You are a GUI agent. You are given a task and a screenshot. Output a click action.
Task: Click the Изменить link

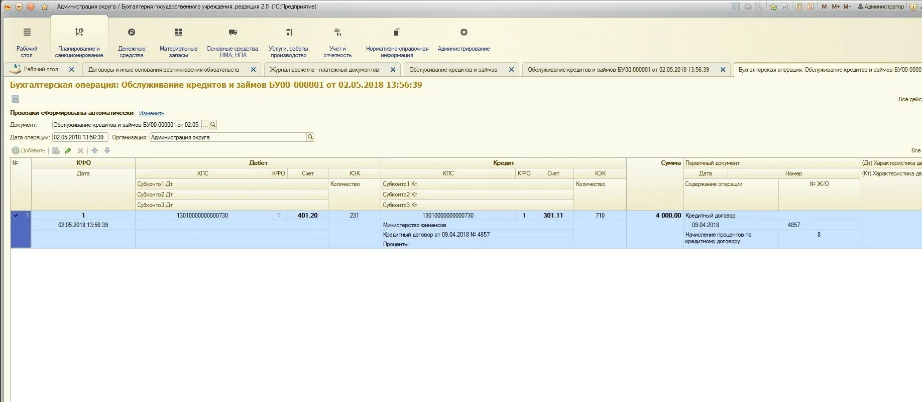(x=152, y=113)
